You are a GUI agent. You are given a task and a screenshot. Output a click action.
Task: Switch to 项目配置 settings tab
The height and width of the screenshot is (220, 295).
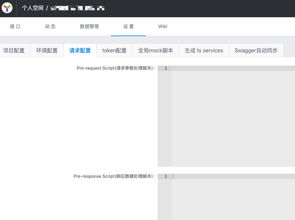14,50
